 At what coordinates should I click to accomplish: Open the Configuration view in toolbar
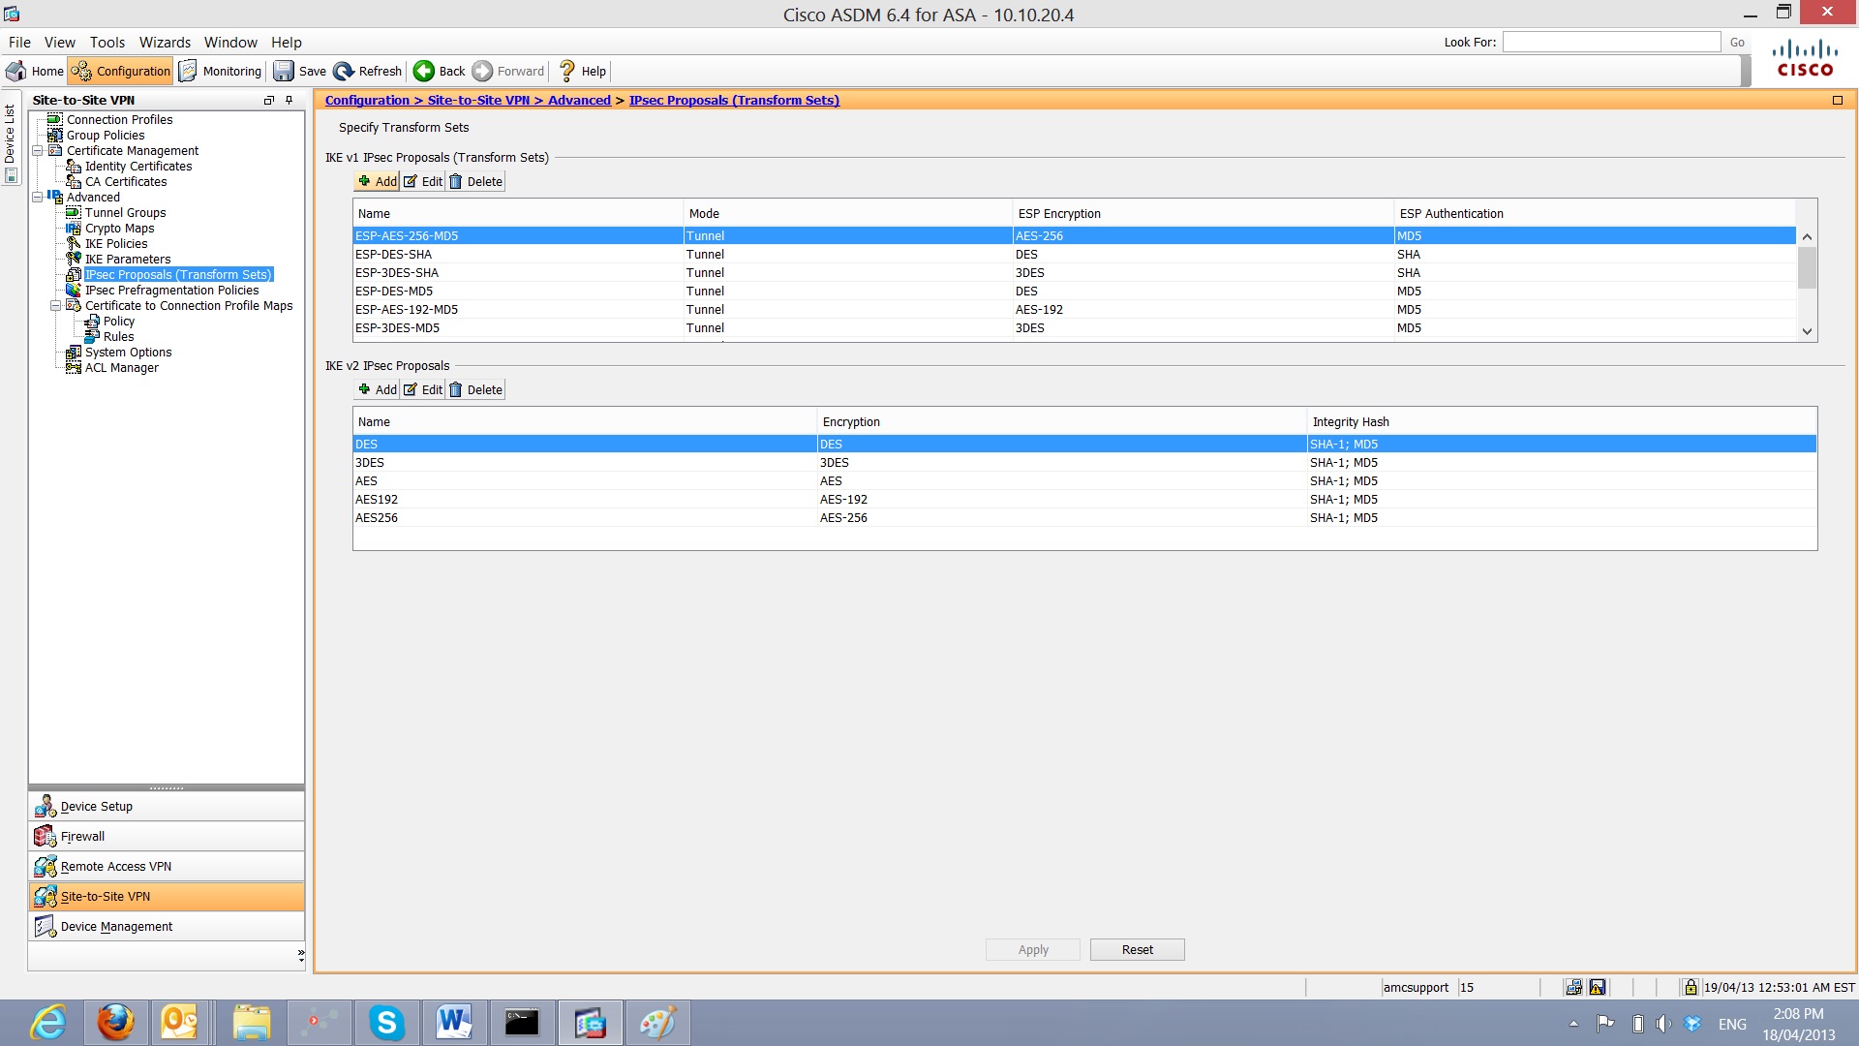pyautogui.click(x=121, y=71)
